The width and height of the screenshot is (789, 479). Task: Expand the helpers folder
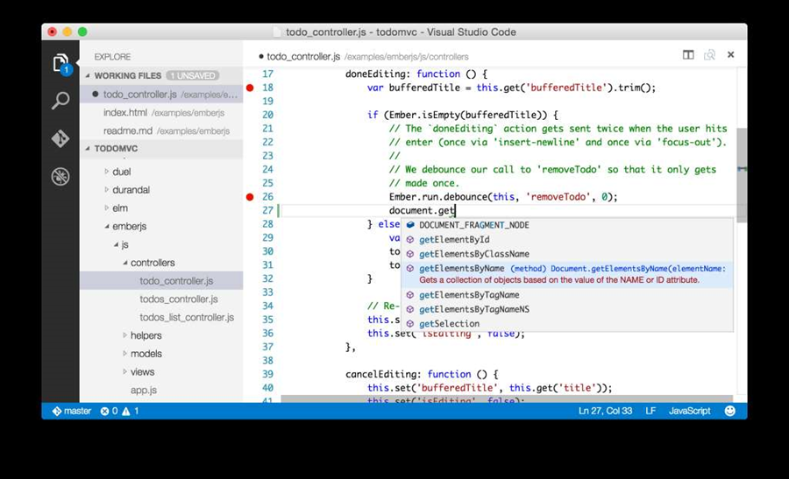(x=124, y=335)
